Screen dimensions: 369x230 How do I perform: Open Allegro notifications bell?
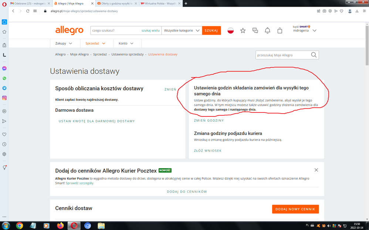point(267,31)
